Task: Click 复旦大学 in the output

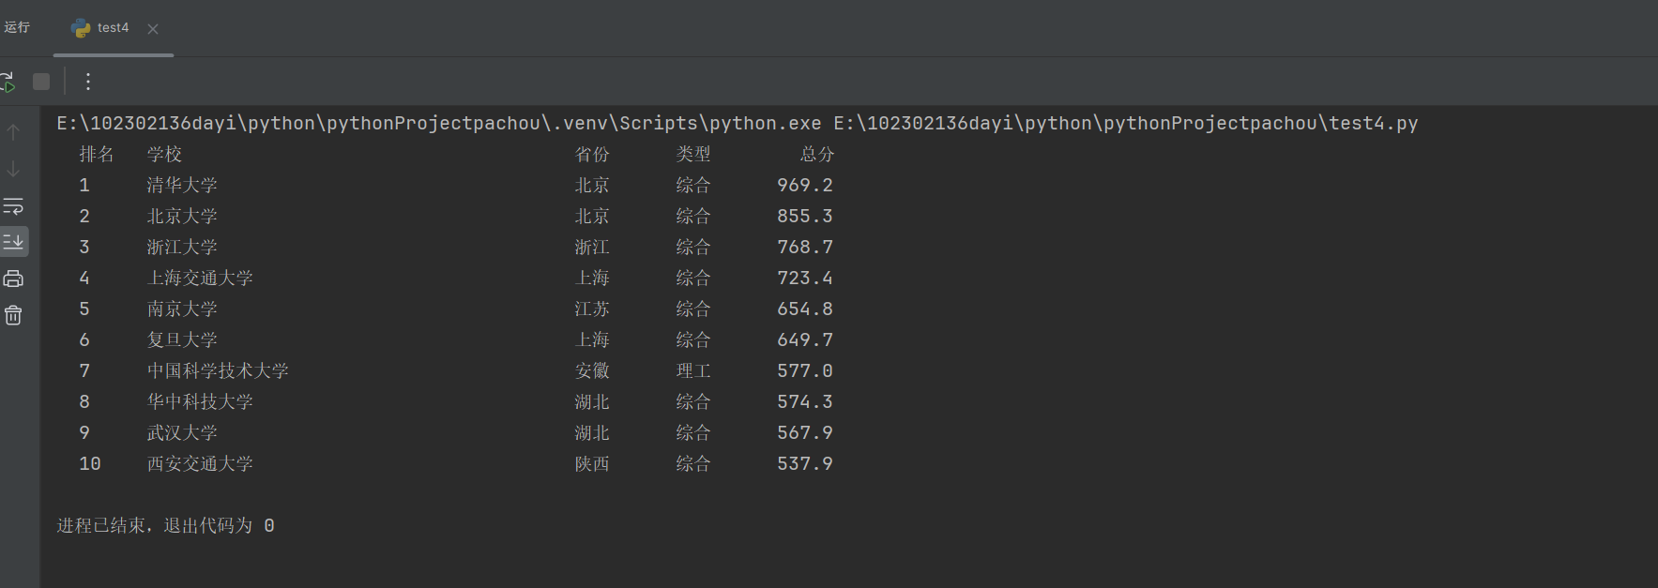Action: 182,339
